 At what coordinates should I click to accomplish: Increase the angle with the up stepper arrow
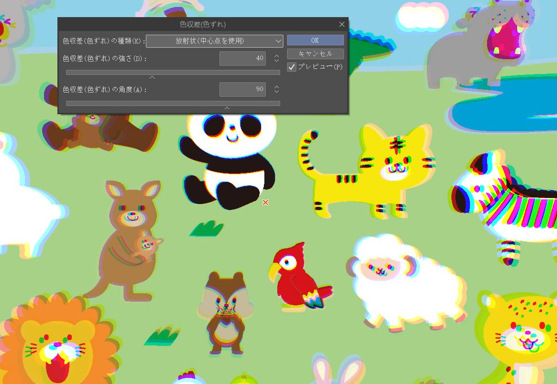pyautogui.click(x=276, y=87)
